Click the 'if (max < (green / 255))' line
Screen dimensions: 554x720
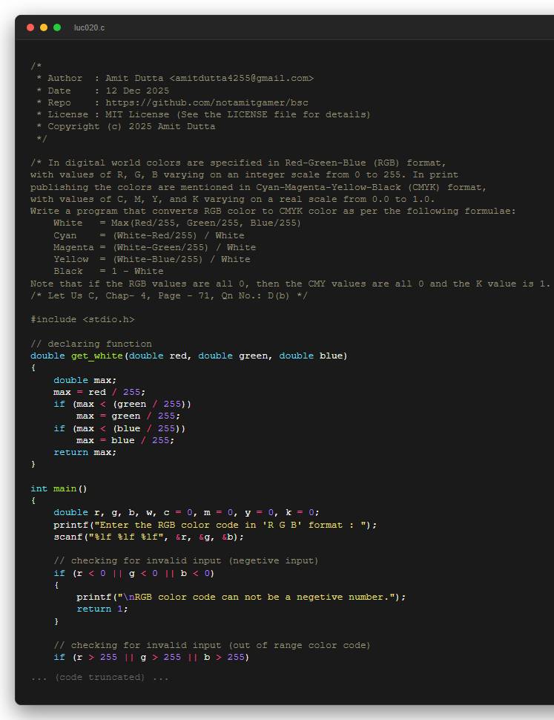click(x=122, y=404)
